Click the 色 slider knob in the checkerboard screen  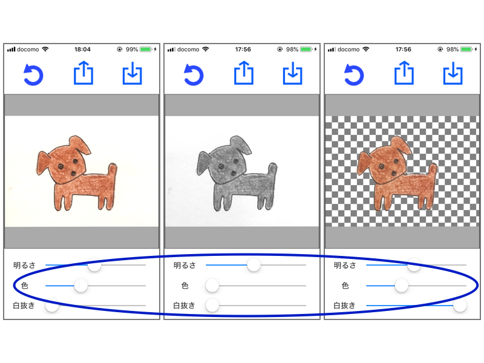coord(402,286)
